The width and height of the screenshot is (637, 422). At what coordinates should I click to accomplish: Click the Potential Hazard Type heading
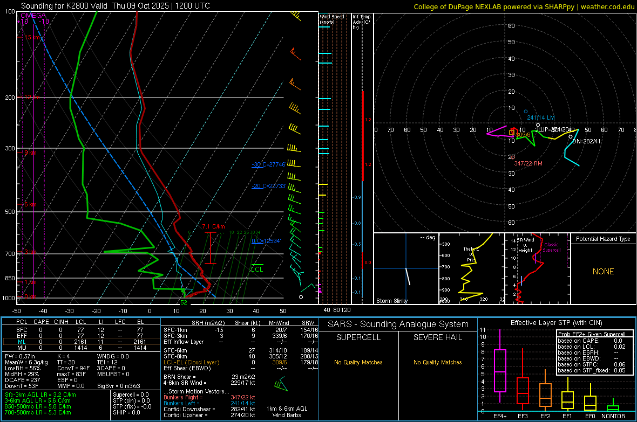[x=603, y=239]
